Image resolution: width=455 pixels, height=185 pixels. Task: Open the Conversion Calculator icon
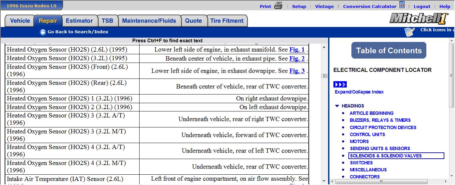tap(402, 5)
